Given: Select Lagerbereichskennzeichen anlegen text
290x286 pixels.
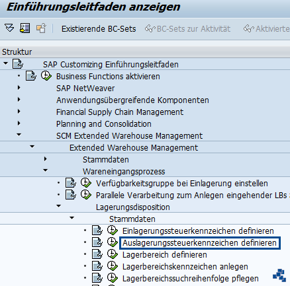Looking at the screenshot, I should 185,267.
